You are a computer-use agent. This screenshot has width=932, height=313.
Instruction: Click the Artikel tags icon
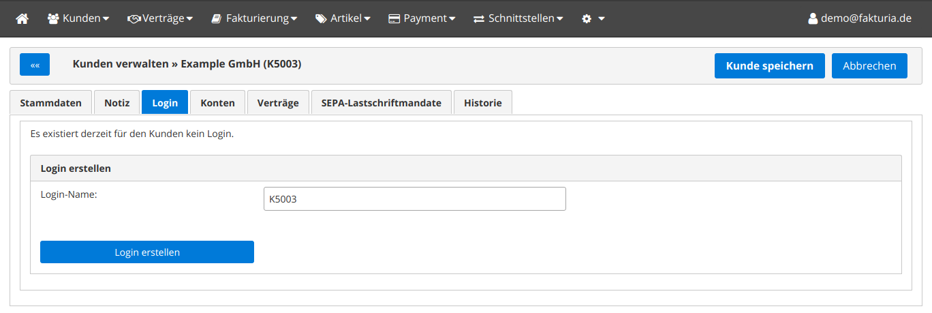[x=321, y=18]
